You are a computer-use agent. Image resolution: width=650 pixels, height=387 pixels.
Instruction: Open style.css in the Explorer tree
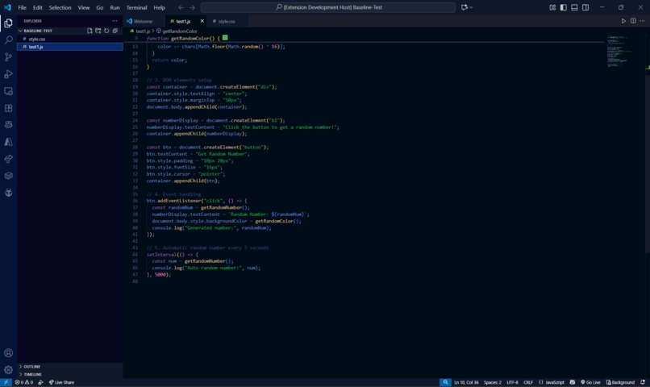click(70, 39)
